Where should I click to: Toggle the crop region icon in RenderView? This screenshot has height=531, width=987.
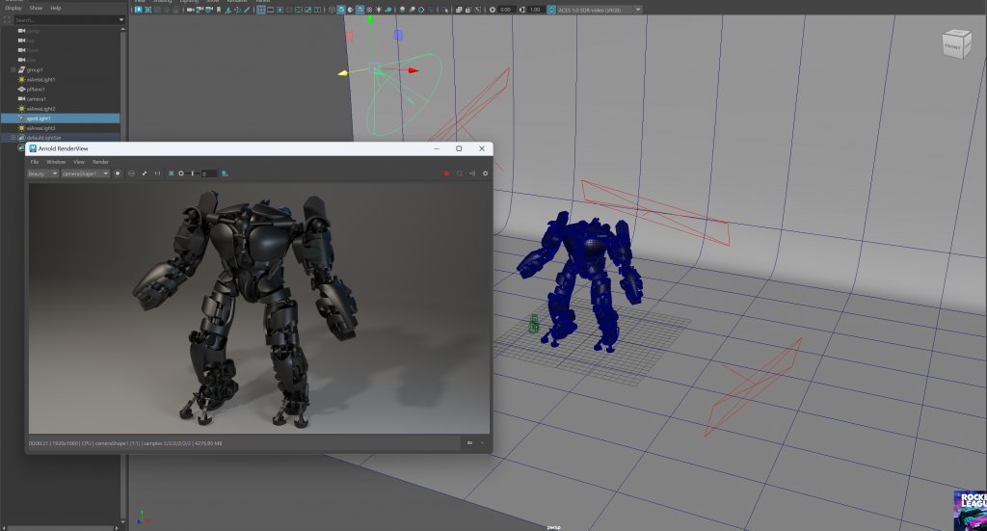click(x=172, y=173)
